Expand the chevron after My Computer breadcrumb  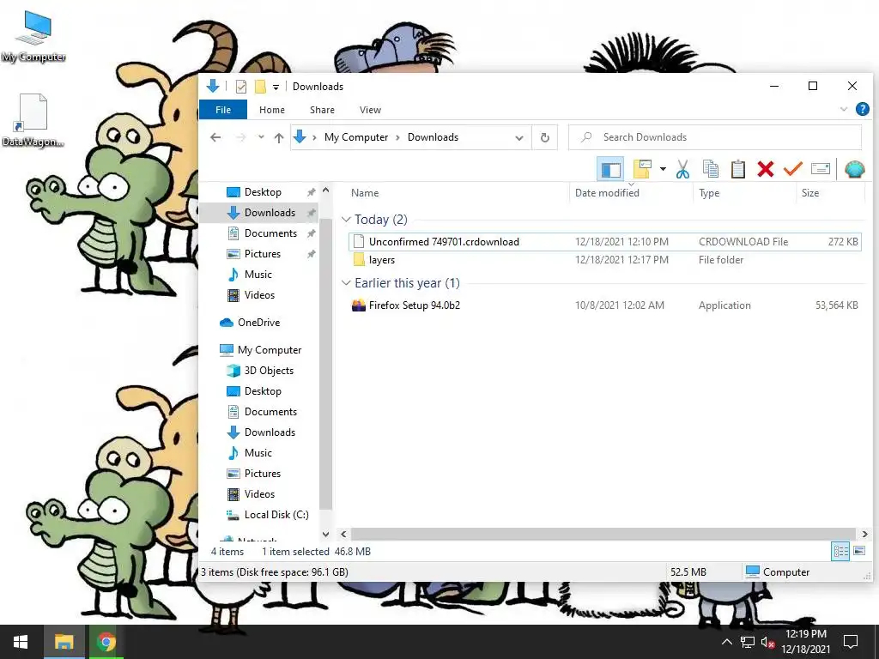click(397, 137)
